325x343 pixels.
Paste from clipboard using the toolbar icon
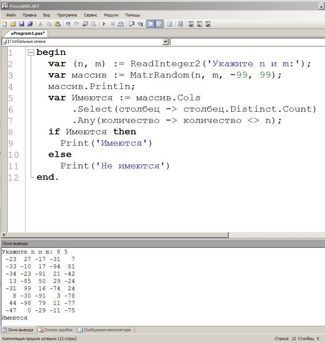click(58, 24)
